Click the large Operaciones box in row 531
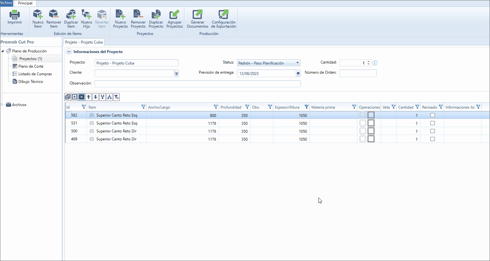Screen dimensions: 490x261 pyautogui.click(x=371, y=123)
